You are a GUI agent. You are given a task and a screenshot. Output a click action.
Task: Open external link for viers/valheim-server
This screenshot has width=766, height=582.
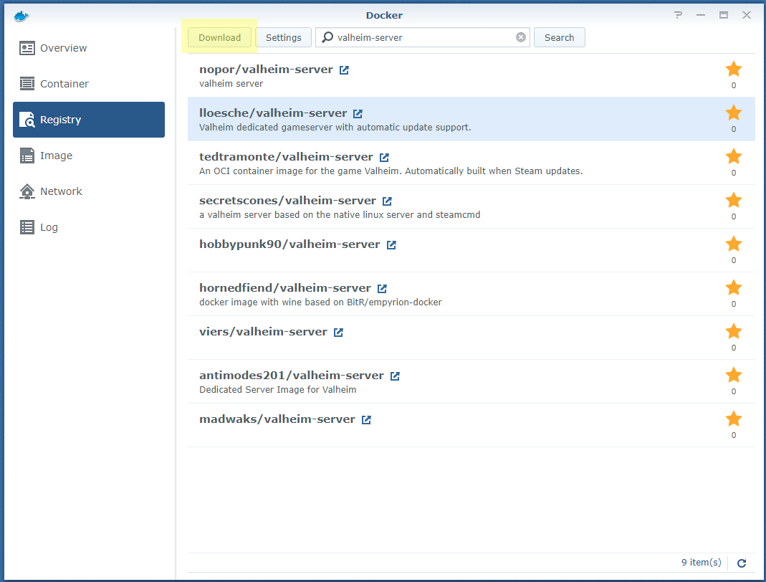pos(338,333)
